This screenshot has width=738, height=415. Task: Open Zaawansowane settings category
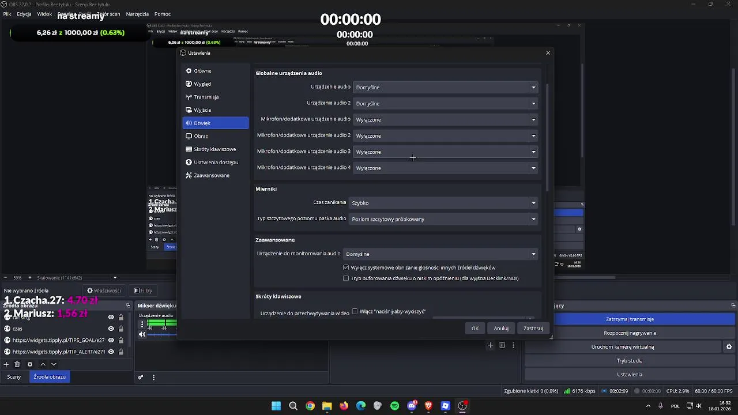215,175
